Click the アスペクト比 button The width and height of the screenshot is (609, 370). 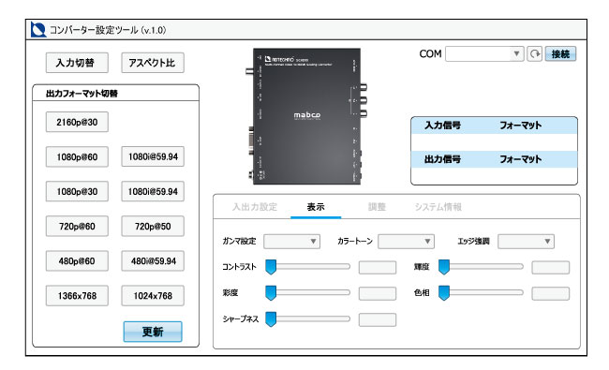point(153,63)
